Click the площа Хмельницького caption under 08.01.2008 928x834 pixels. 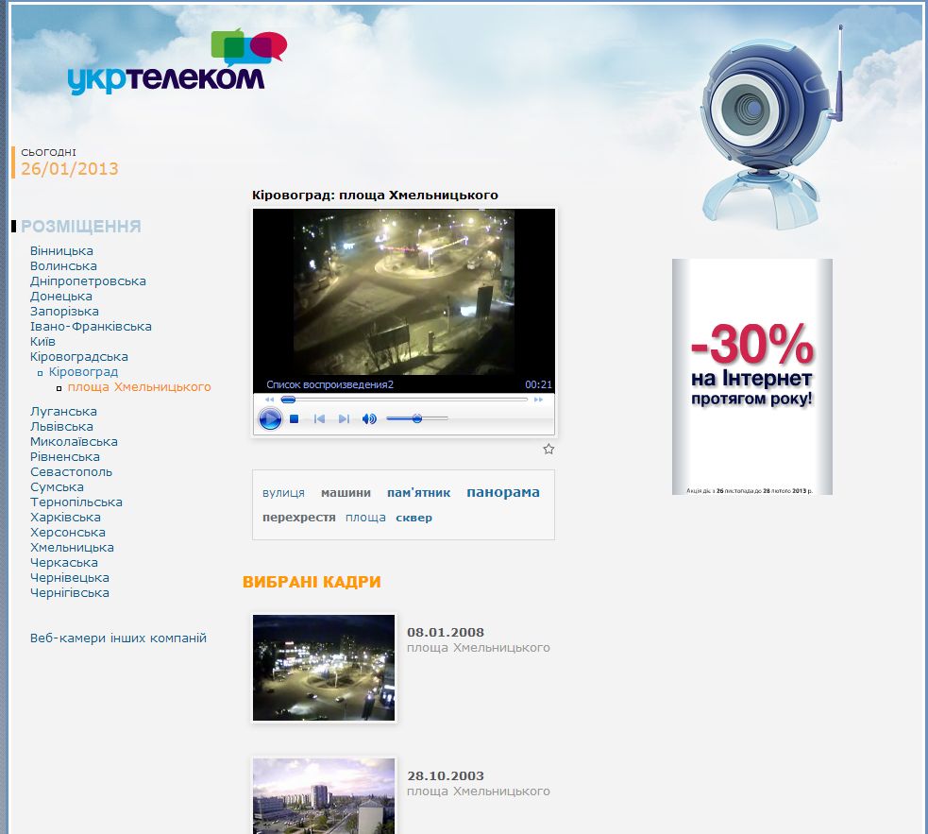479,648
